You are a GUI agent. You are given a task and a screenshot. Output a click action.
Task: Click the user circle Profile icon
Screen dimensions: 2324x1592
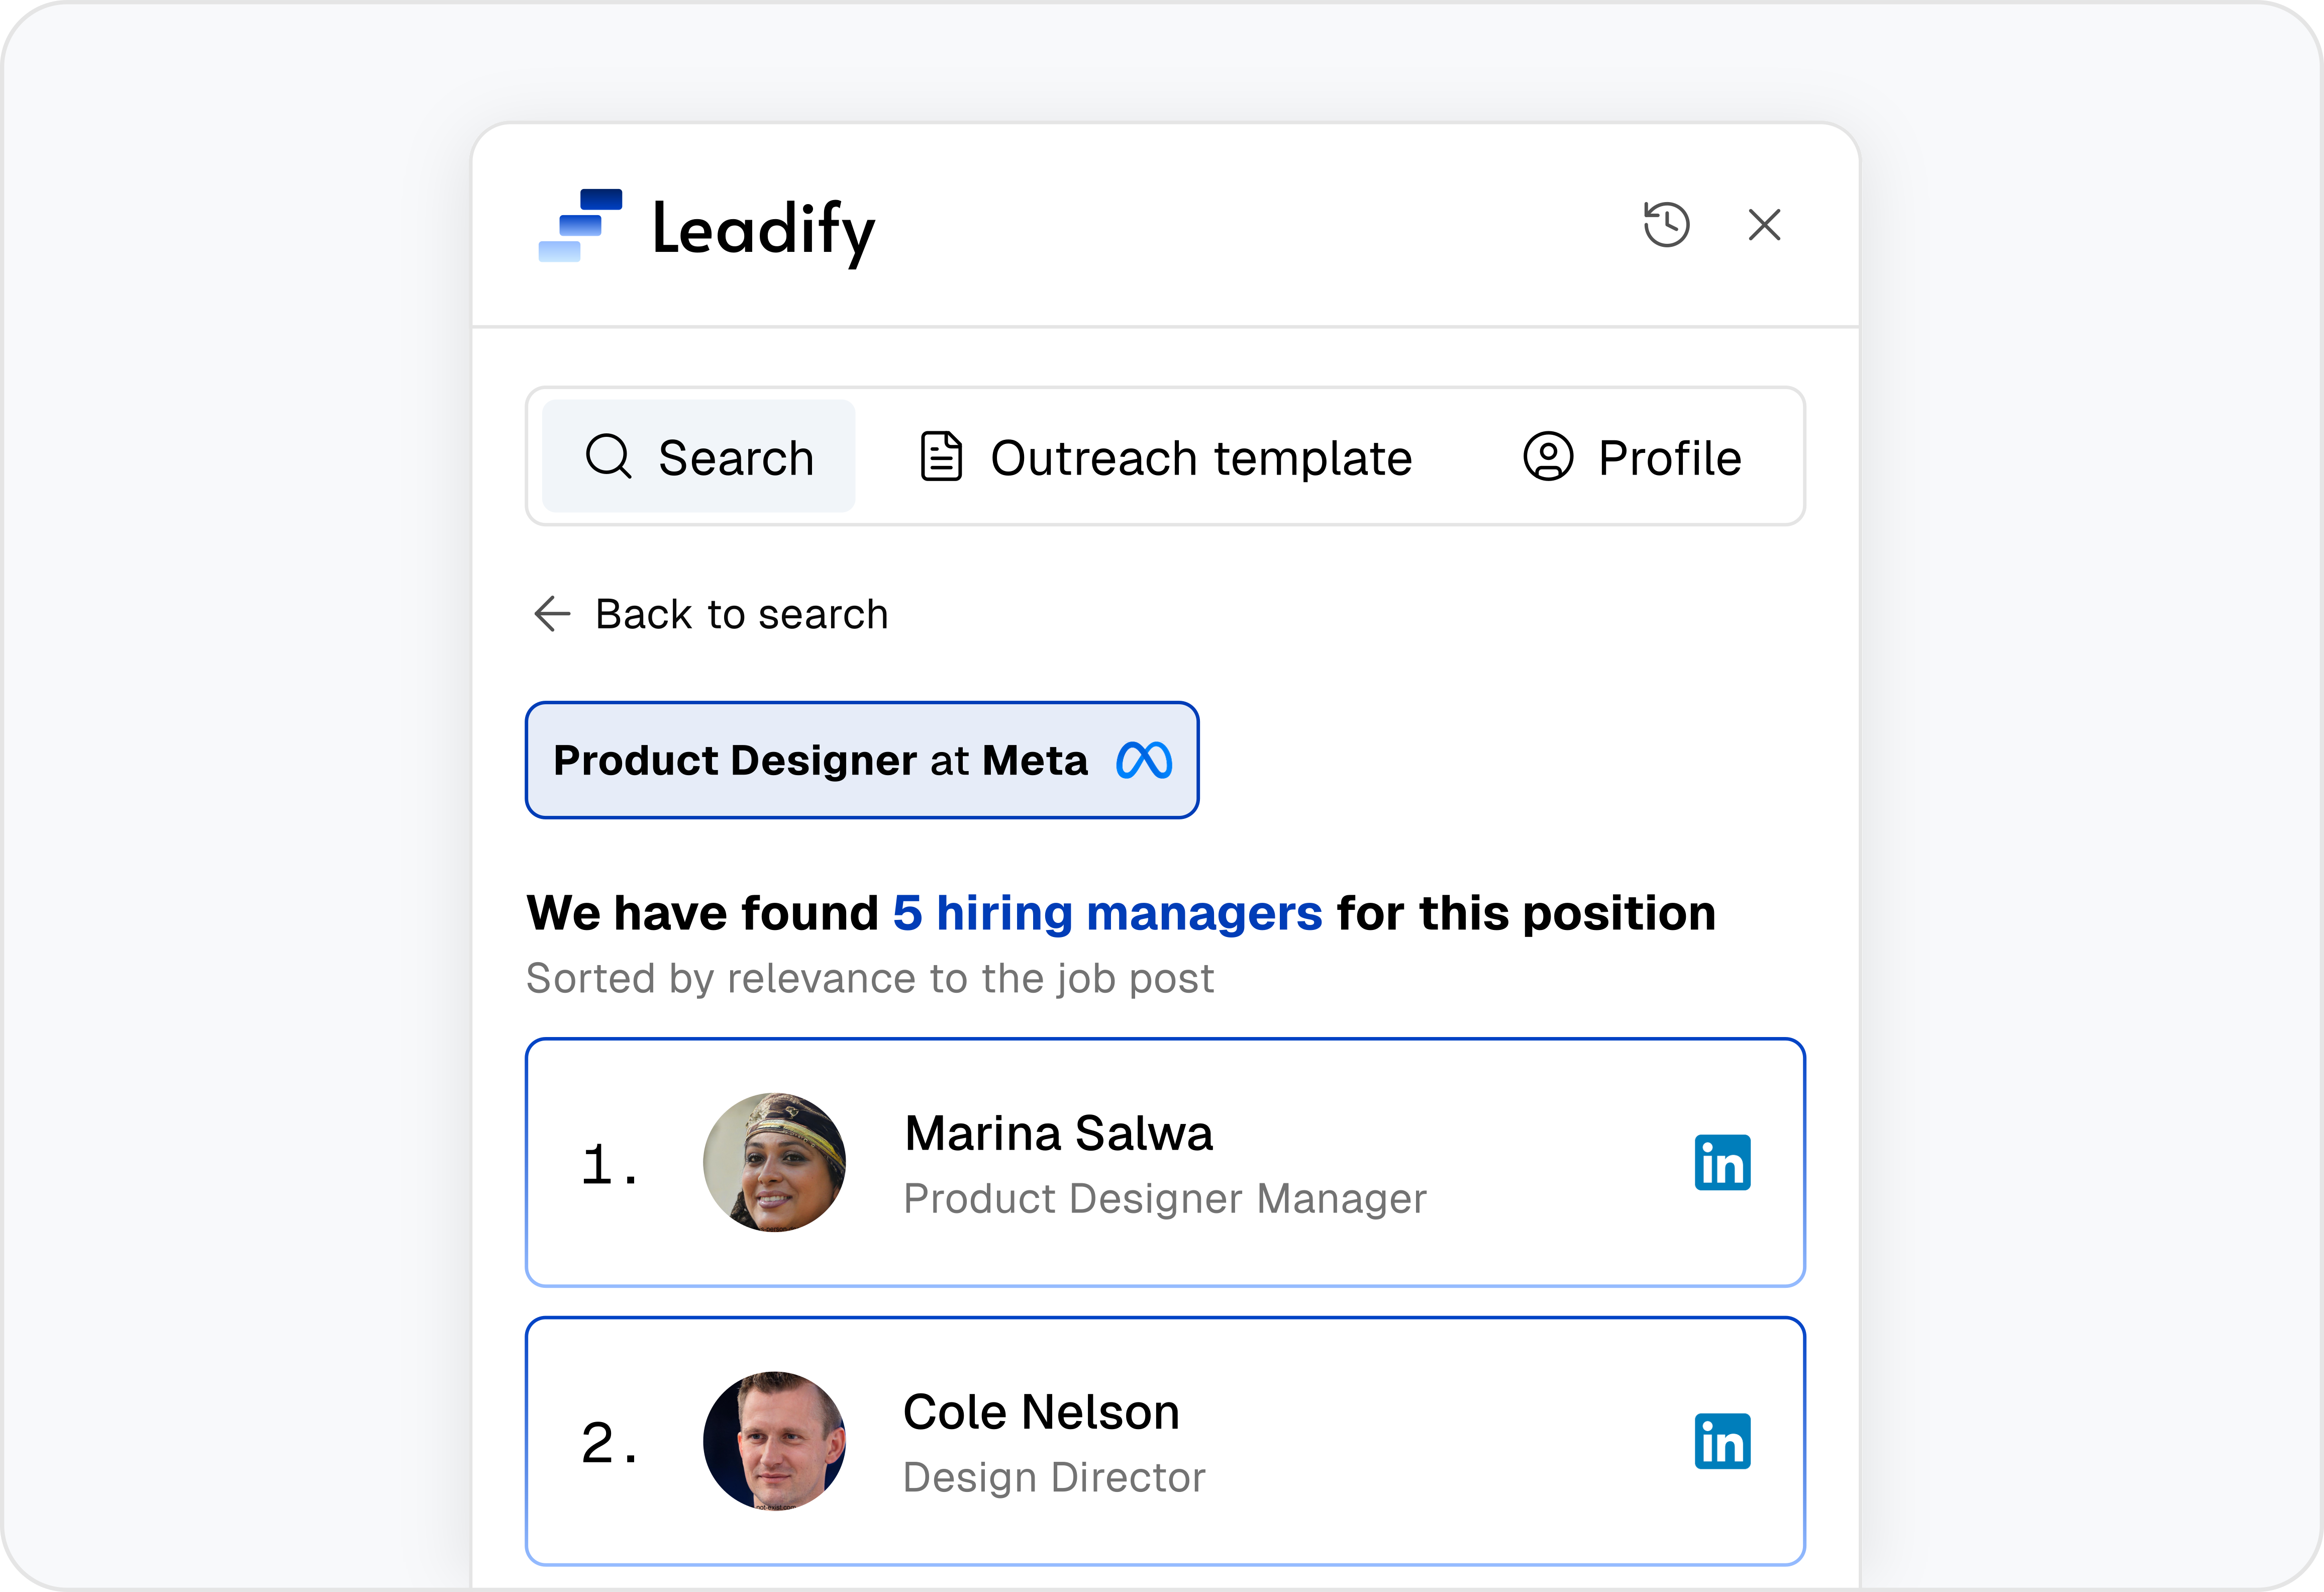pyautogui.click(x=1548, y=457)
